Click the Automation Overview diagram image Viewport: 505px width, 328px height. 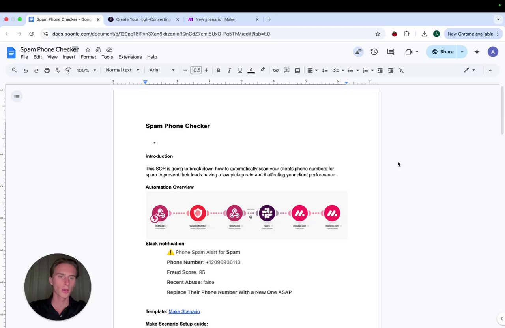point(247,215)
